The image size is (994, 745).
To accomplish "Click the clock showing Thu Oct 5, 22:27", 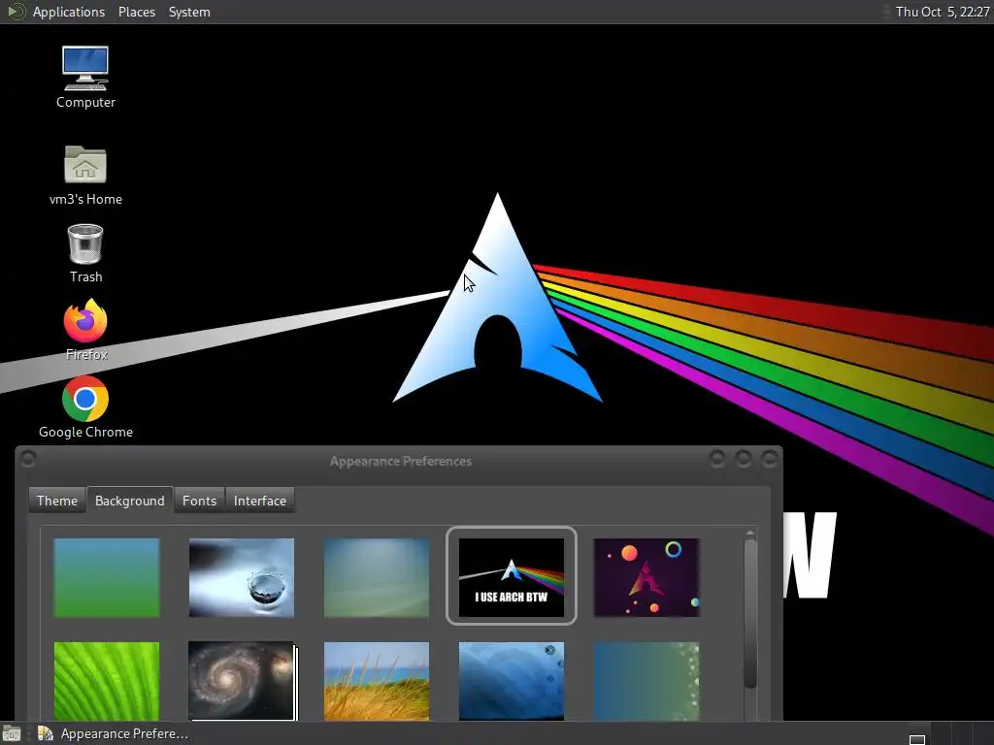I will [x=942, y=12].
